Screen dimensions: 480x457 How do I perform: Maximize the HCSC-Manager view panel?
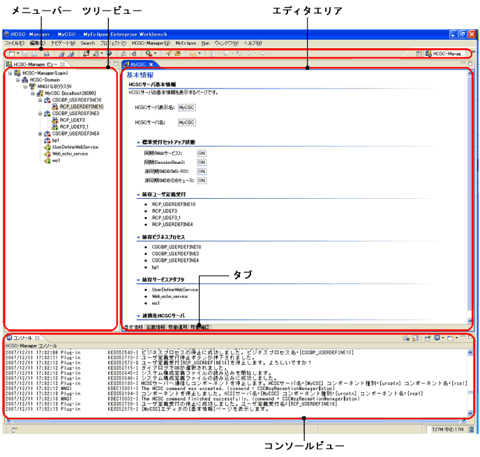115,63
